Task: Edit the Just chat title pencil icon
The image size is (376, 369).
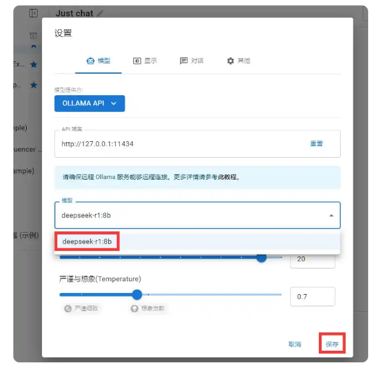Action: [100, 13]
